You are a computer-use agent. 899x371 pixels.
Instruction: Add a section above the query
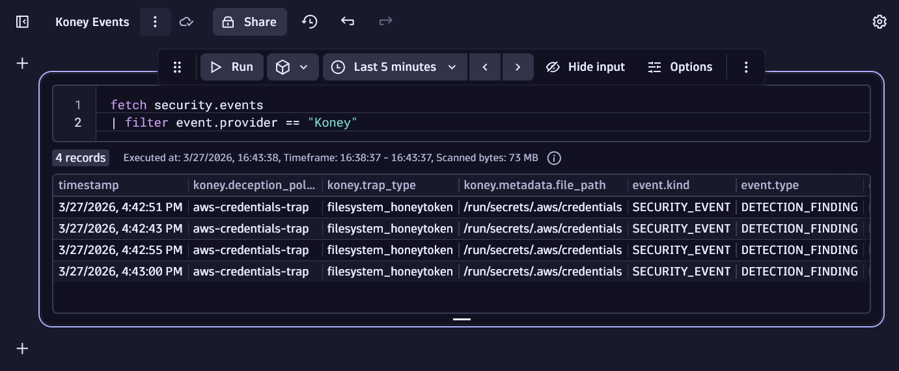tap(22, 63)
